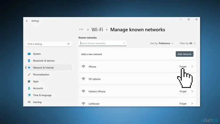This screenshot has width=220, height=124.
Task: Select Network & internet in the sidebar
Action: [x=49, y=68]
